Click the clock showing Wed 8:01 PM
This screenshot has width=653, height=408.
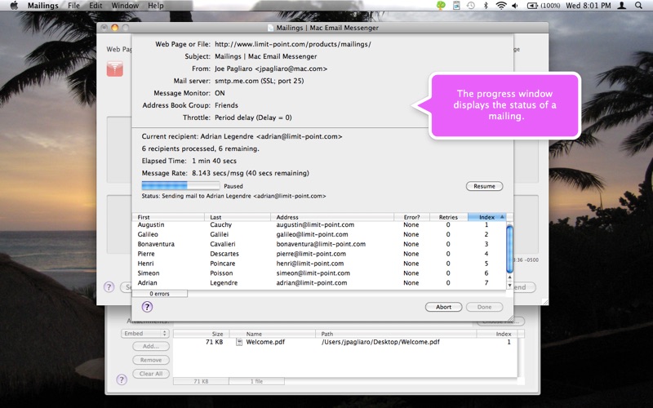pyautogui.click(x=588, y=6)
